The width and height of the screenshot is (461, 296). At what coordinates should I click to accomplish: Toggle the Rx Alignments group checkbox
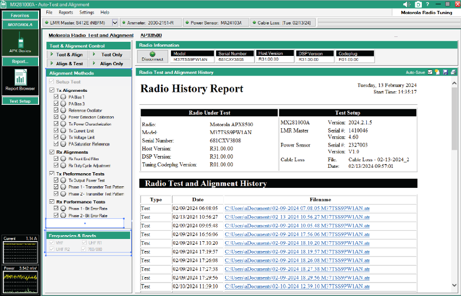pos(52,152)
